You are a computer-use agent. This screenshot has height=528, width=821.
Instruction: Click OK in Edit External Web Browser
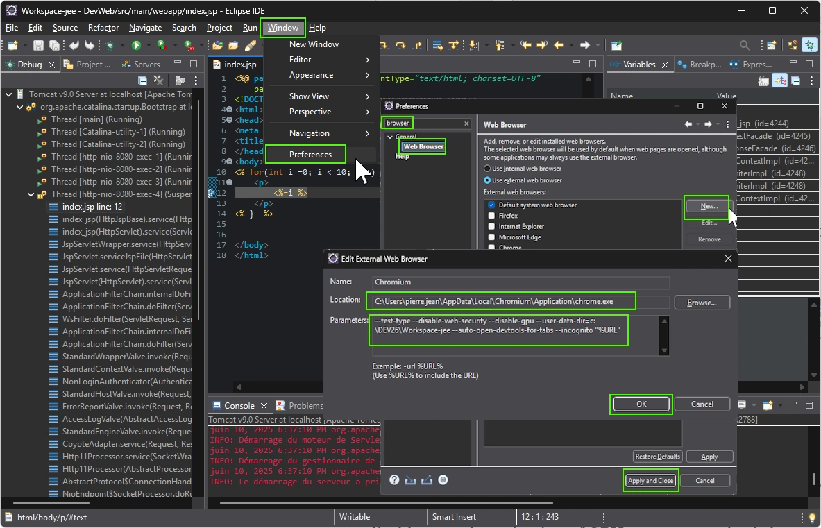click(641, 404)
